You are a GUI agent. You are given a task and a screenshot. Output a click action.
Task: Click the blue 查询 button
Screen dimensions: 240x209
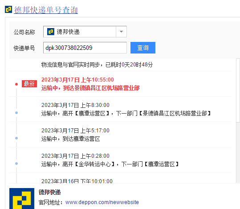[x=143, y=48]
